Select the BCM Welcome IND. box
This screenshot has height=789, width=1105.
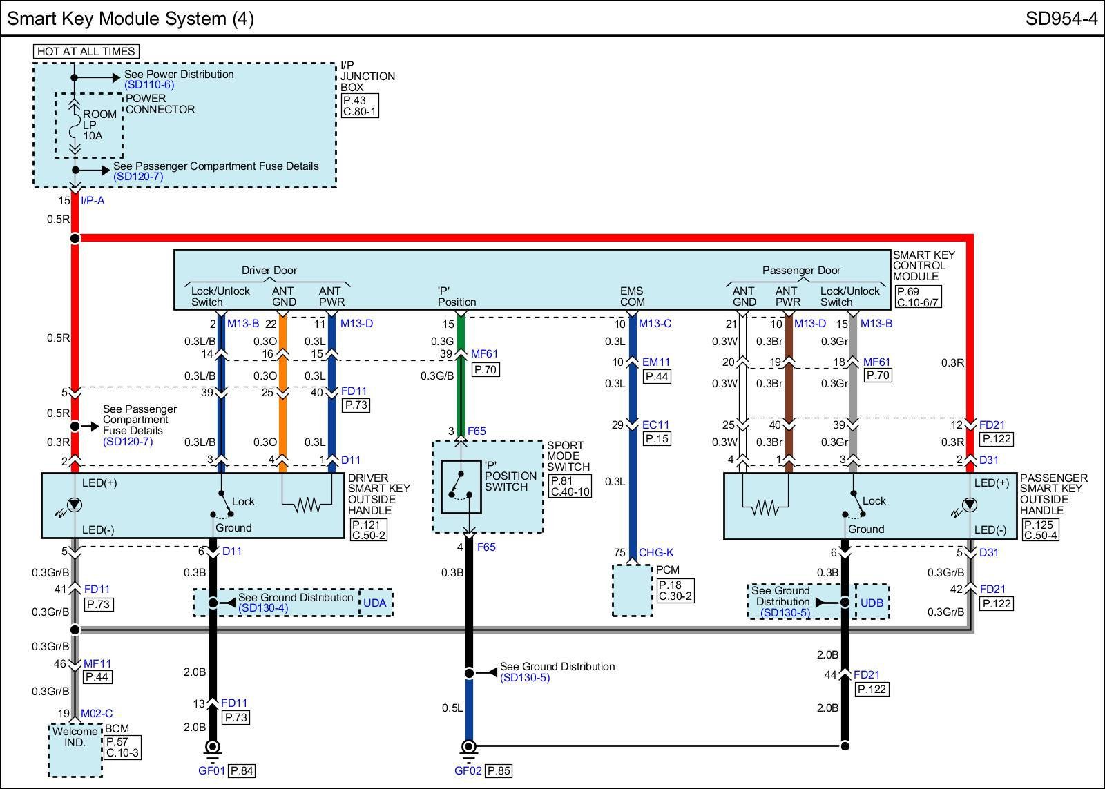(x=75, y=750)
